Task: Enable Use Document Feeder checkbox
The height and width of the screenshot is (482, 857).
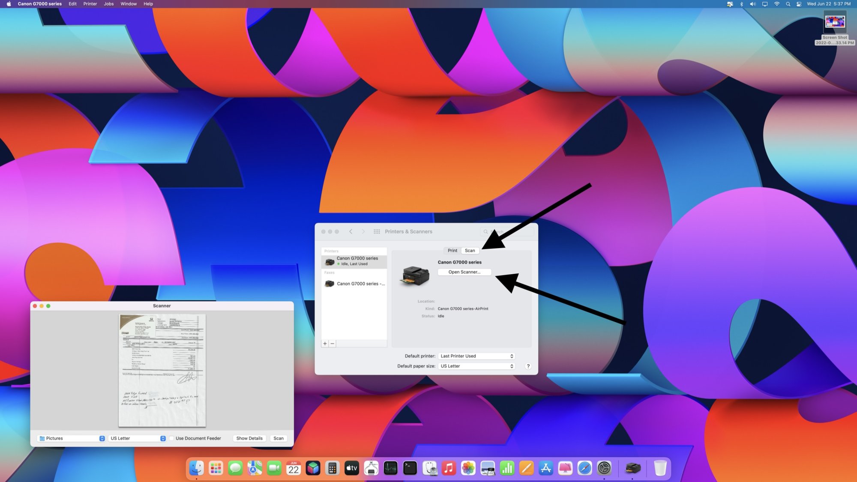Action: point(171,438)
